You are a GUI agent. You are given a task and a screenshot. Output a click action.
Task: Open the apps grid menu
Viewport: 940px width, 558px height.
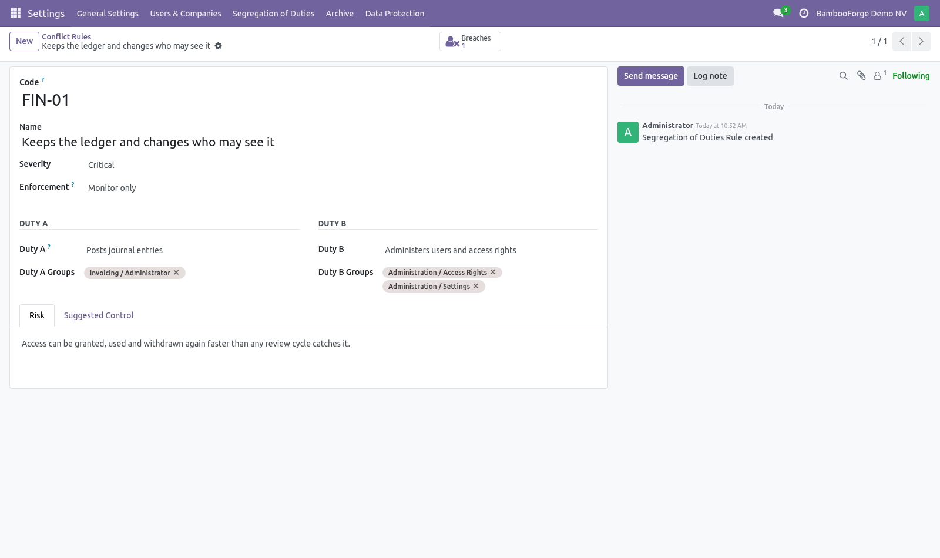pos(15,13)
